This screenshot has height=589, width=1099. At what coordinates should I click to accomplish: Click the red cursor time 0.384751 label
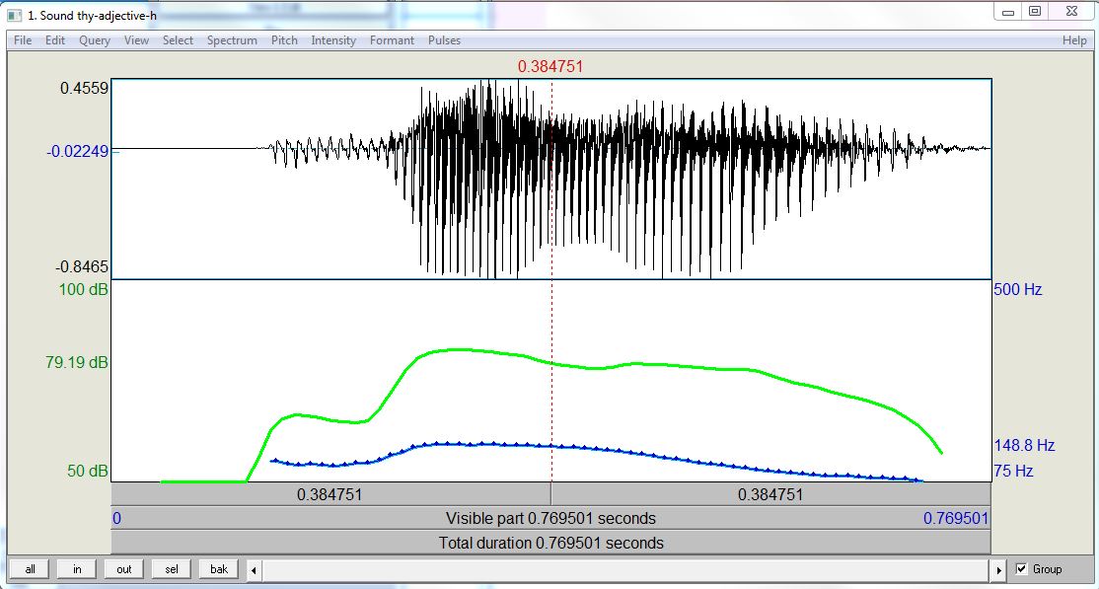point(550,67)
